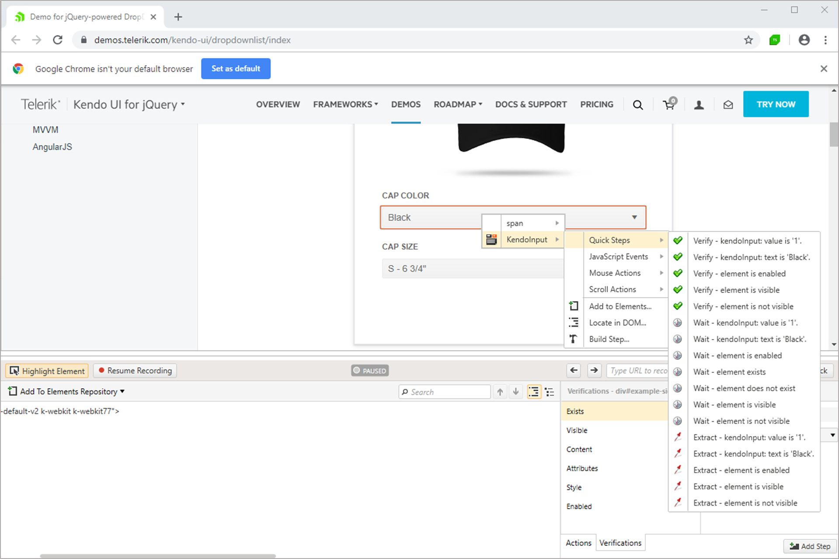Switch to the Verifications tab
The image size is (839, 559).
tap(620, 543)
